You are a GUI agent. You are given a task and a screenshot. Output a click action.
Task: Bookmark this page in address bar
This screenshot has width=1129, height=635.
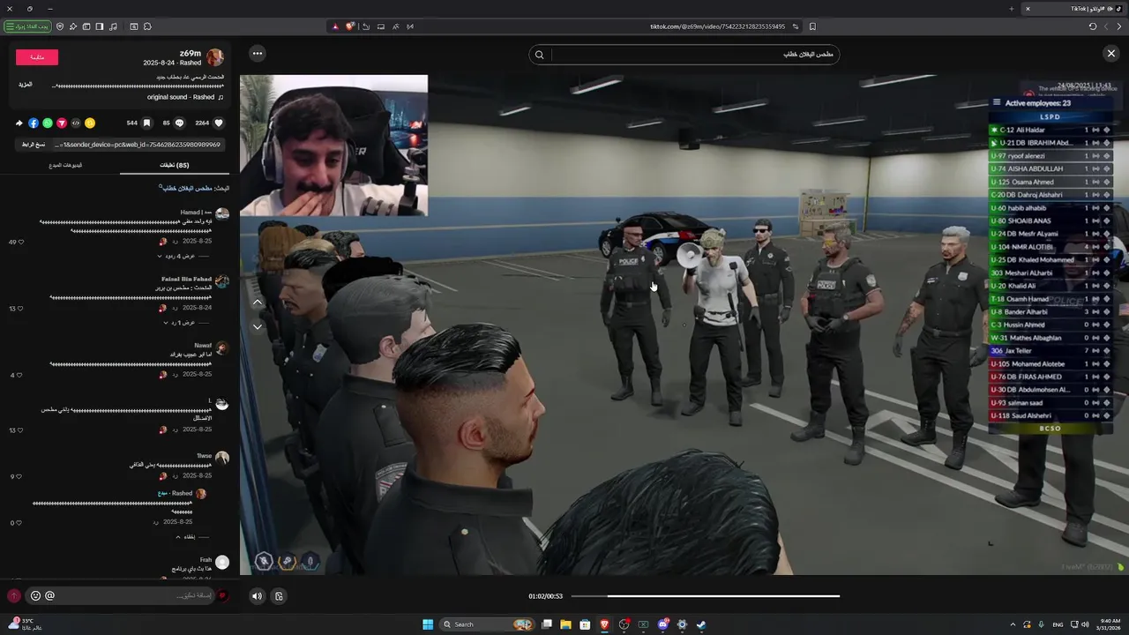click(x=812, y=26)
